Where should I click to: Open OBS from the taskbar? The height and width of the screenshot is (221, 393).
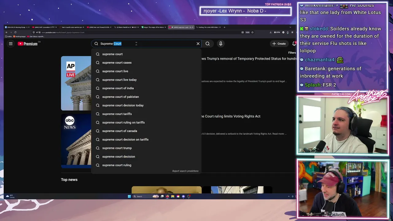189,196
